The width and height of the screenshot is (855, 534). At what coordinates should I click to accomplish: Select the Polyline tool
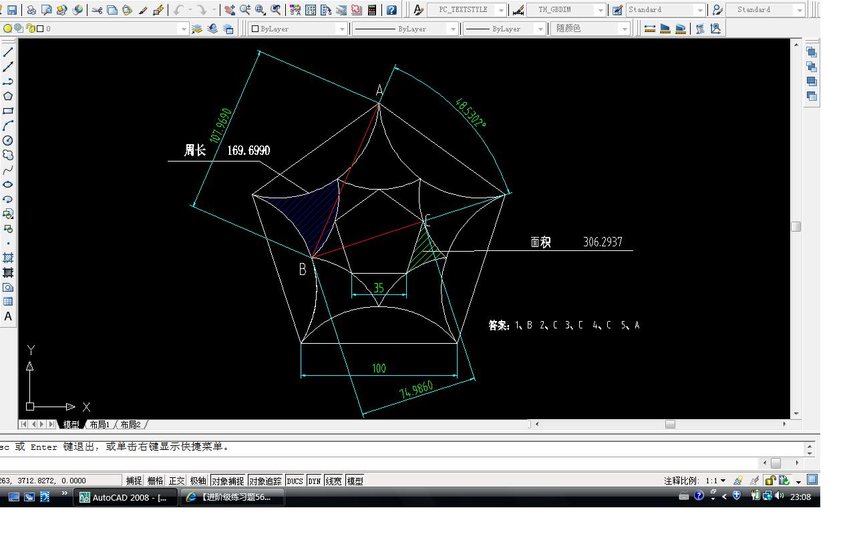(x=8, y=81)
